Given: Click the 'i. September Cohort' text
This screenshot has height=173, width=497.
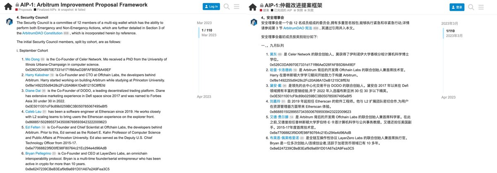Looking at the screenshot, I should click(32, 51).
